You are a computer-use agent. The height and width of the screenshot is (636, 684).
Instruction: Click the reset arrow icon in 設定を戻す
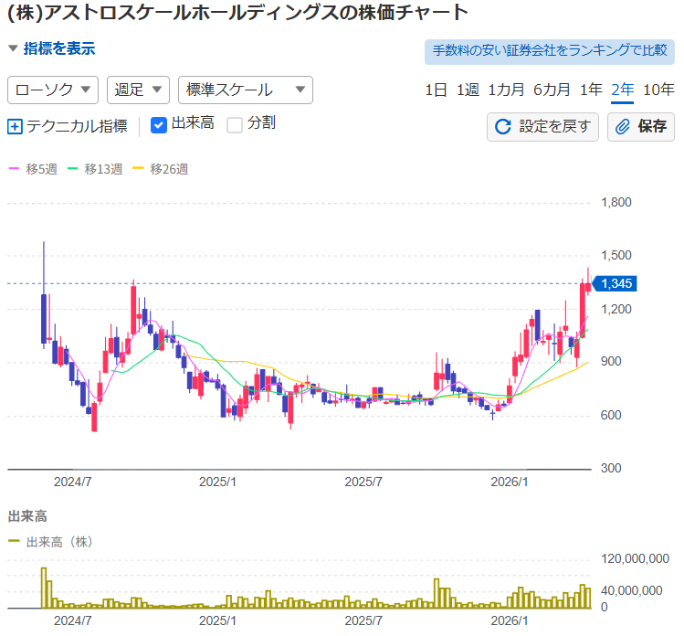502,127
